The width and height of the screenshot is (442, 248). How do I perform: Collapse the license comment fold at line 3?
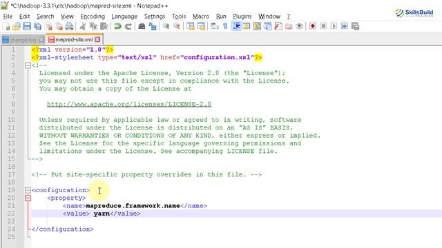[28, 65]
